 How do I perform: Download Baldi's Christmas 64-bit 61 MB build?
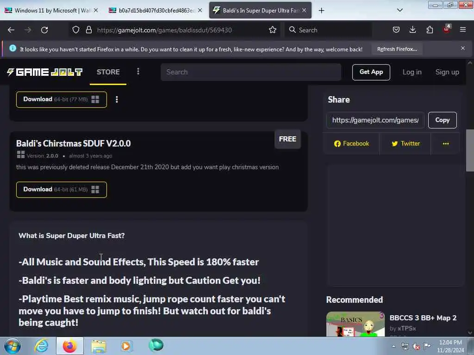(x=62, y=190)
